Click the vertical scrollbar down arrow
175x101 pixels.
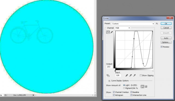95,93
